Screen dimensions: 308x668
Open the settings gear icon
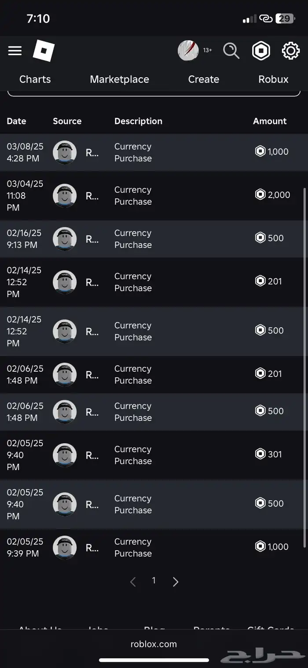290,51
